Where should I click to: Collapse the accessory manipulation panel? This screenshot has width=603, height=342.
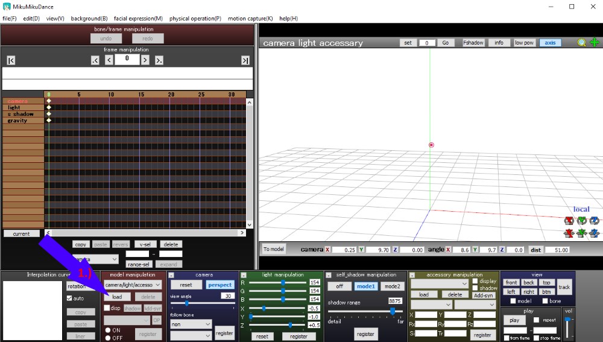click(x=412, y=275)
